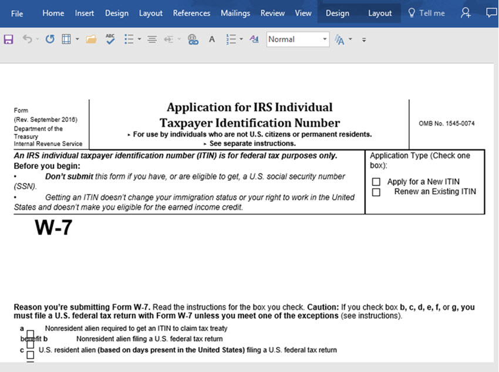Switch to the Insert tab
The width and height of the screenshot is (499, 372).
click(85, 13)
